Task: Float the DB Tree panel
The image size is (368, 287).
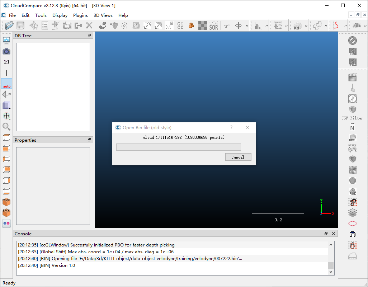Action: tap(89, 36)
